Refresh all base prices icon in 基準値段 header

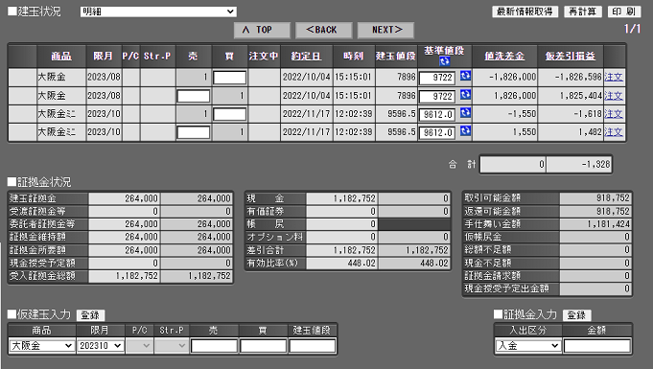point(444,61)
